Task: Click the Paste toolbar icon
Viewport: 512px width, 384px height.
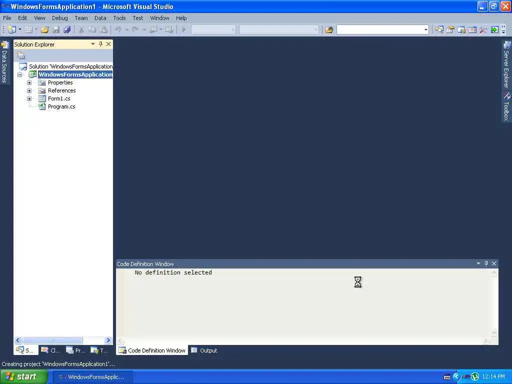Action: click(103, 29)
